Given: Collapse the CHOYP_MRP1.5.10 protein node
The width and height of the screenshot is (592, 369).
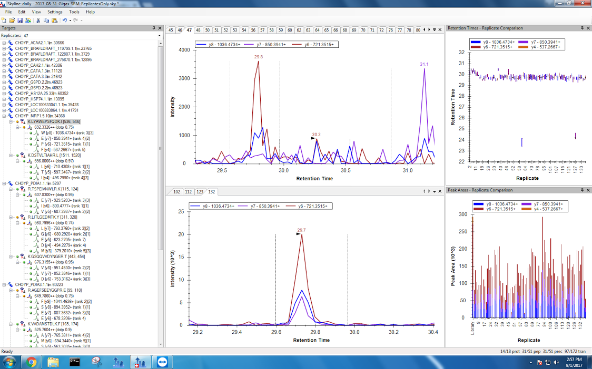Looking at the screenshot, I should pos(4,116).
